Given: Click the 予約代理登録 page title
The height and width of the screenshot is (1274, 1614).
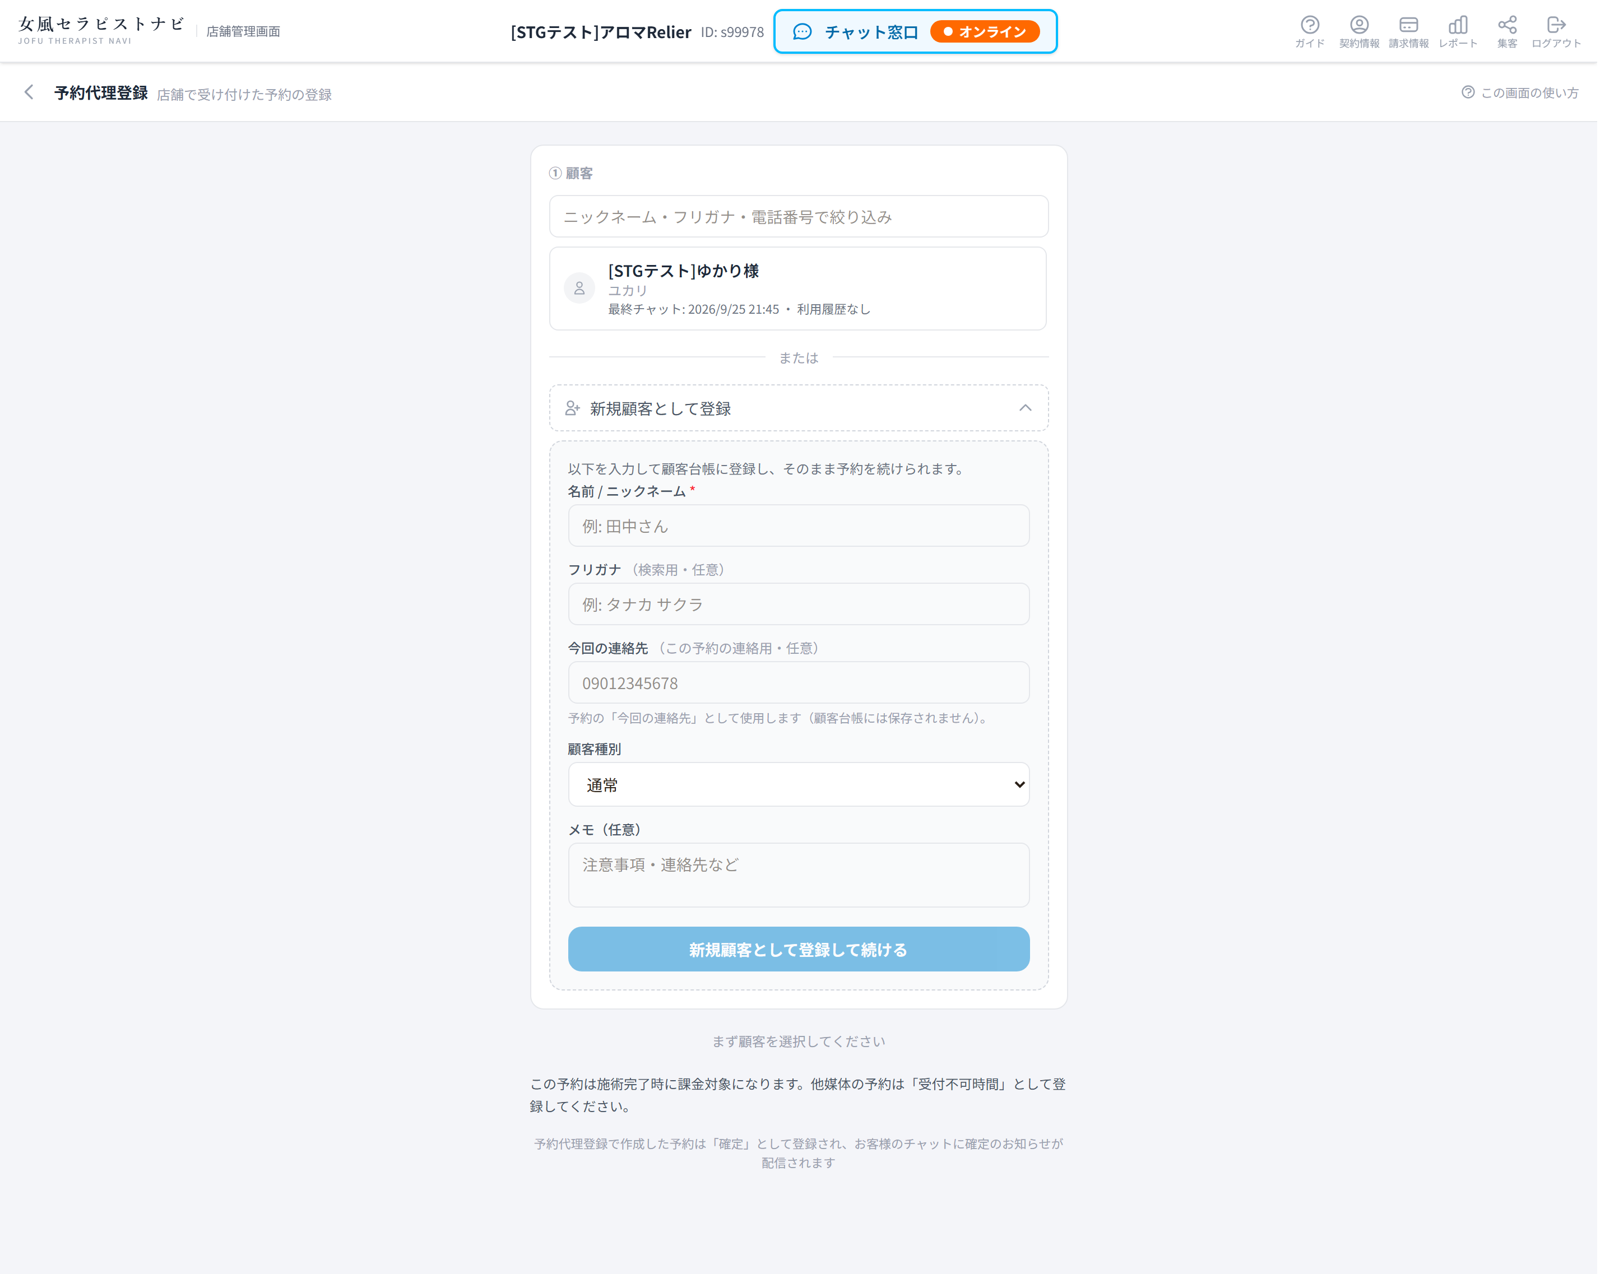Looking at the screenshot, I should click(101, 92).
